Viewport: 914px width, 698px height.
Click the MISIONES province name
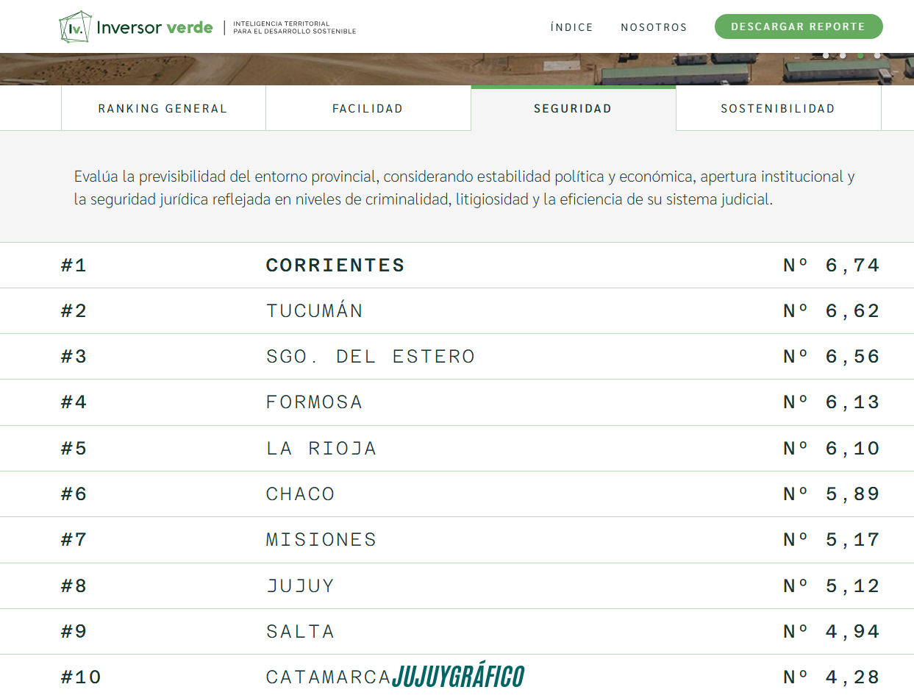click(x=321, y=540)
